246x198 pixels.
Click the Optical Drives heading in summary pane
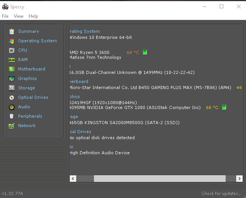(80, 132)
